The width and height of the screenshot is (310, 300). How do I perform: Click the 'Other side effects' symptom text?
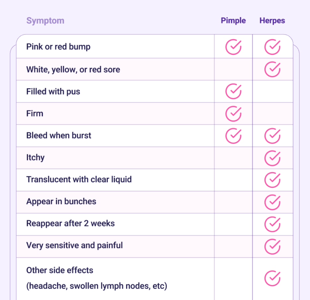click(x=60, y=270)
